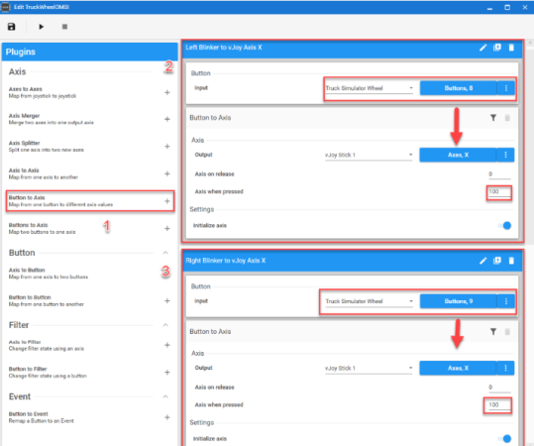This screenshot has width=534, height=446.
Task: Delete the Right Blinker to vJoy mapping
Action: pos(511,261)
